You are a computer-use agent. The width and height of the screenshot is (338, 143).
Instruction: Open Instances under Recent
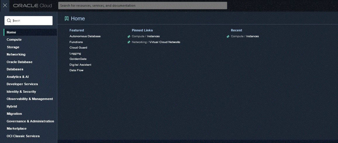tap(252, 36)
